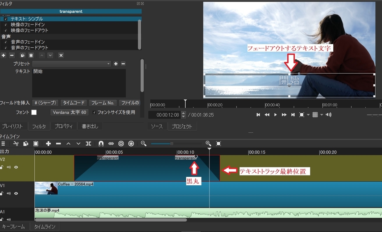Hide the V2 track with eye icon

point(16,167)
